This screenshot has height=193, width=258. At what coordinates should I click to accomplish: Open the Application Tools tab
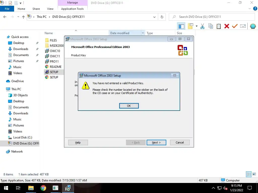click(x=72, y=9)
